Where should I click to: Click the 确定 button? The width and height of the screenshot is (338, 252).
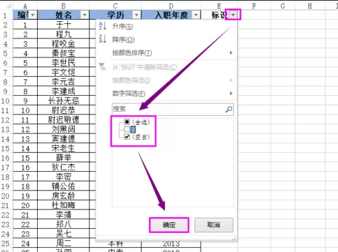169,225
